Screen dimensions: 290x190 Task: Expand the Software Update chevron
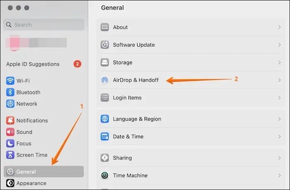click(x=279, y=45)
